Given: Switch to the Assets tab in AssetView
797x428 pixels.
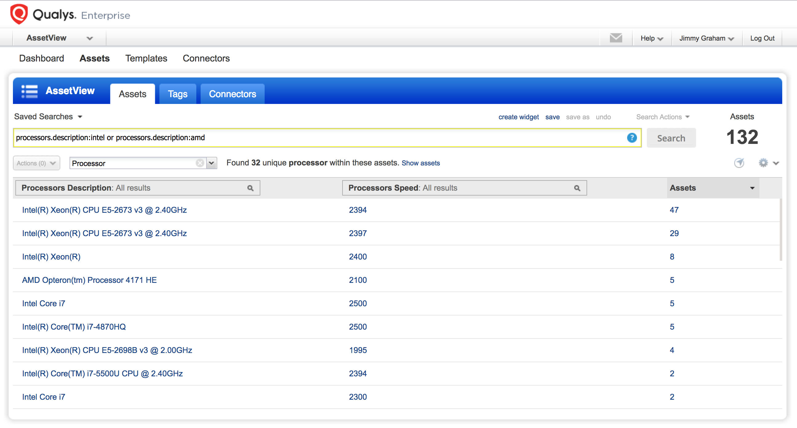Looking at the screenshot, I should click(x=132, y=94).
